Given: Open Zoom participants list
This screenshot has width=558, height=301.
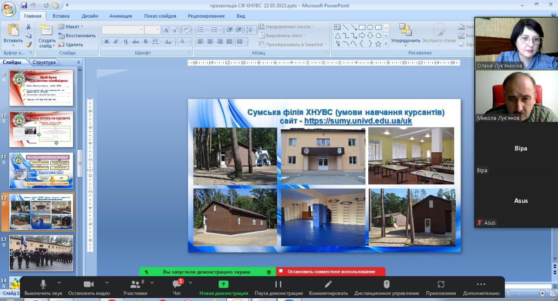Looking at the screenshot, I should coord(135,286).
